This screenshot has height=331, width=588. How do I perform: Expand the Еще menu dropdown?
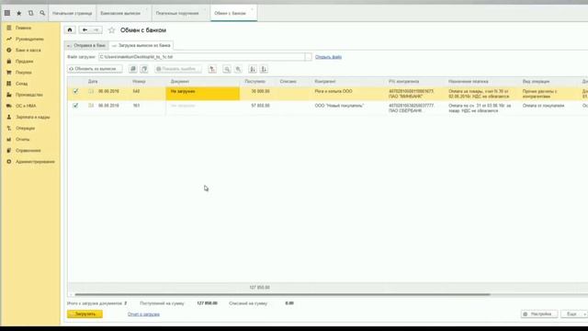pyautogui.click(x=574, y=314)
